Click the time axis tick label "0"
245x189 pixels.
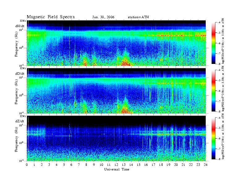click(27, 165)
